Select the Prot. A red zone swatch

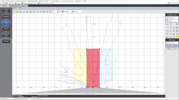(173, 46)
